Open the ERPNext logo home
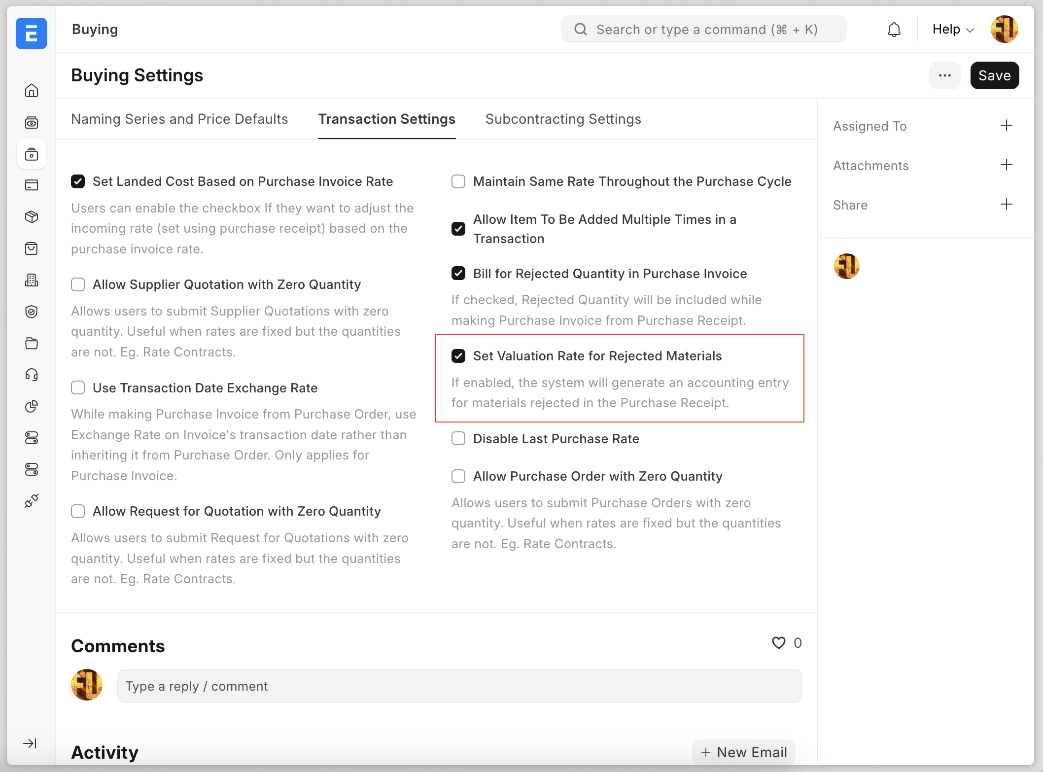1043x772 pixels. pos(32,34)
